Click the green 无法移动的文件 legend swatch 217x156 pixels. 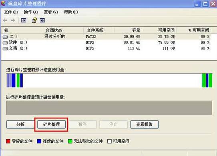click(70, 141)
